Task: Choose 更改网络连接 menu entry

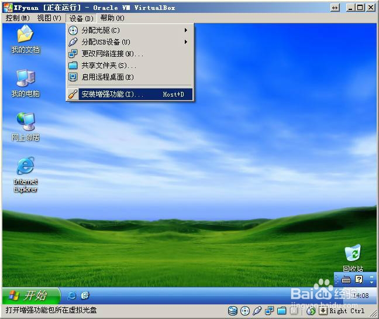Action: tap(130, 54)
